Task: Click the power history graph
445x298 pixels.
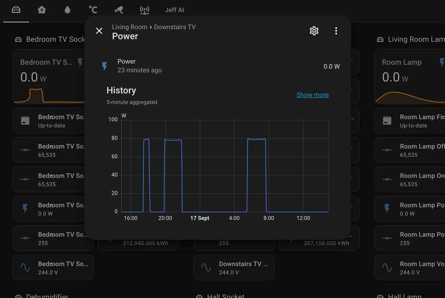Action: click(x=225, y=166)
